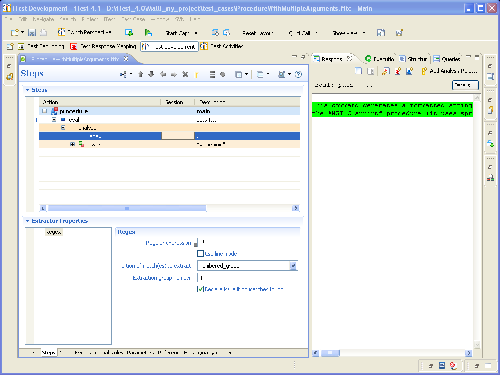The image size is (500, 375).
Task: Delete the selected step using the X icon
Action: coord(186,75)
